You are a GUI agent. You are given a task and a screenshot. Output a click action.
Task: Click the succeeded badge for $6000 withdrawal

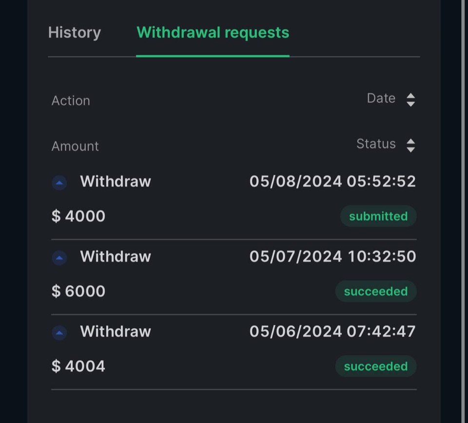(376, 291)
